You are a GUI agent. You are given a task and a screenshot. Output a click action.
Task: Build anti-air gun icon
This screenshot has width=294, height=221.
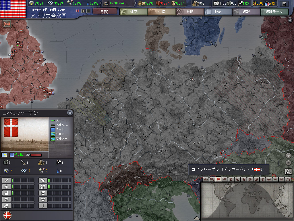43,181
